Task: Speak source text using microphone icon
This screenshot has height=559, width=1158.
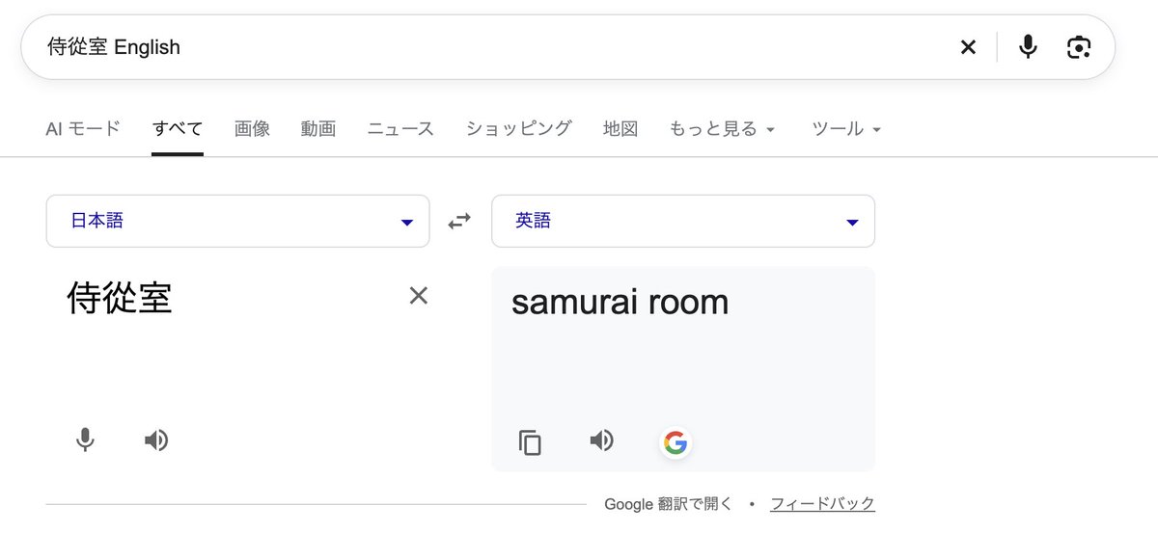Action: point(85,440)
